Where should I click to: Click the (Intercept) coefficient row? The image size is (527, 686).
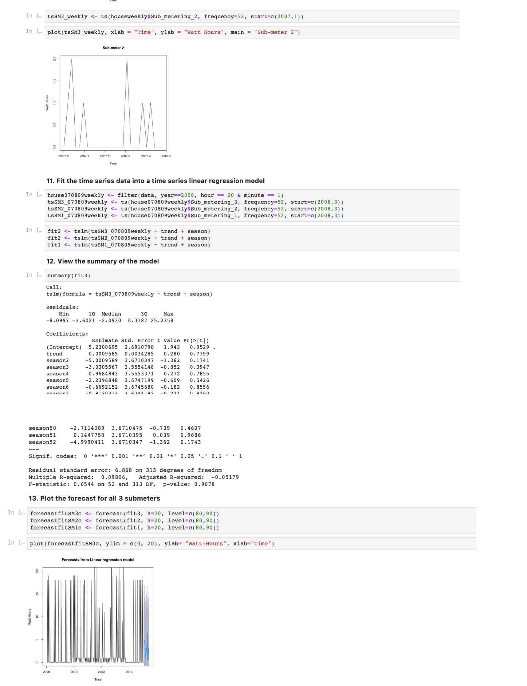coord(131,347)
